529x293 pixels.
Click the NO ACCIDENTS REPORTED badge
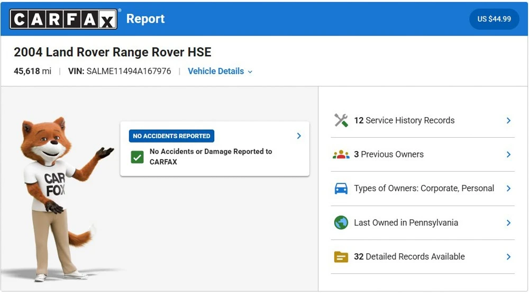tap(171, 136)
